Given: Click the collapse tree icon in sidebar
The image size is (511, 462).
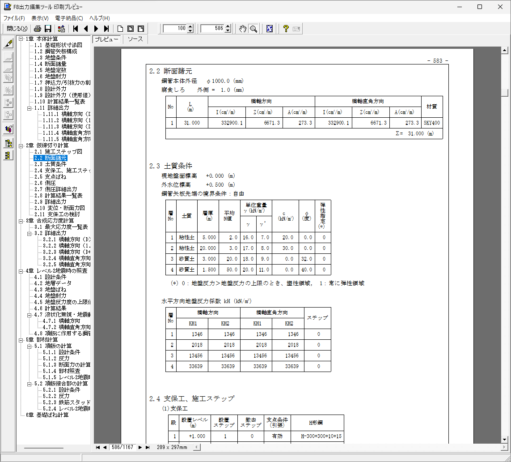Looking at the screenshot, I should [x=9, y=155].
